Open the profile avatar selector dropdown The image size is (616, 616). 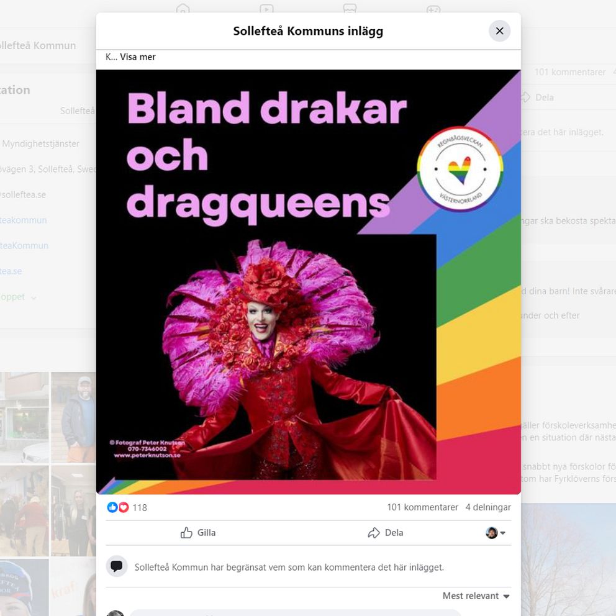pos(495,533)
